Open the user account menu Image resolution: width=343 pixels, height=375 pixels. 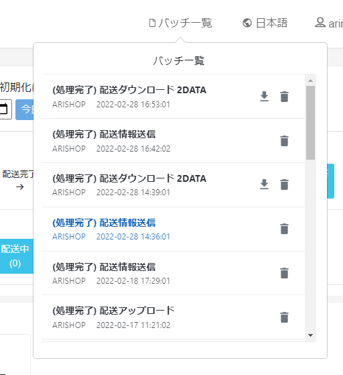[x=329, y=23]
